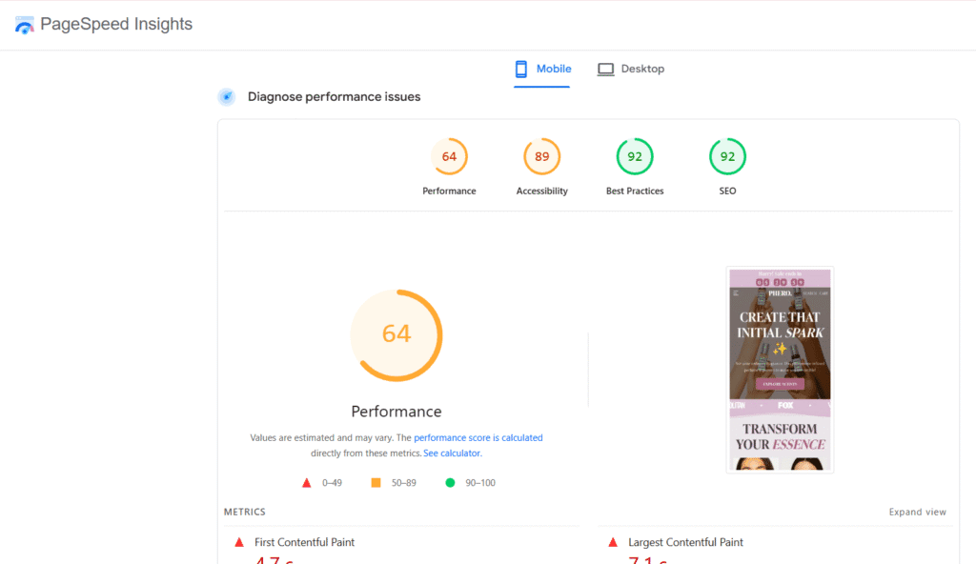
Task: Click the icon beside Diagnose performance issues
Action: coord(226,96)
